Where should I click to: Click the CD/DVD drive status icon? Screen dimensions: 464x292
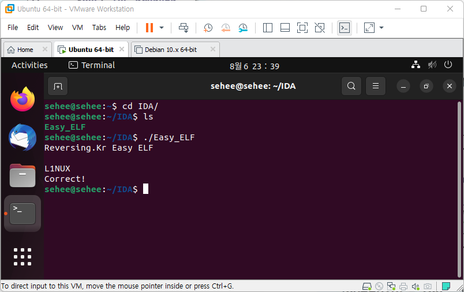tap(379, 286)
